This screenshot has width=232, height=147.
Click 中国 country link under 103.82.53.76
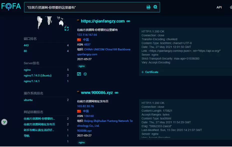[x=86, y=111]
